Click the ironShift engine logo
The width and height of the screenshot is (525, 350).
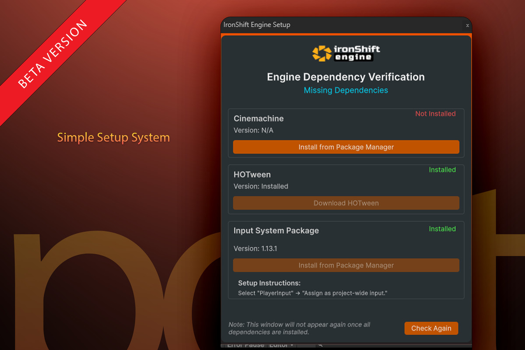pos(346,52)
